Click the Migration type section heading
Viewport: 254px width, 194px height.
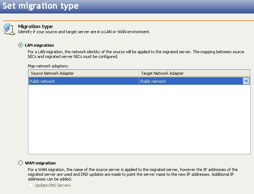click(35, 26)
